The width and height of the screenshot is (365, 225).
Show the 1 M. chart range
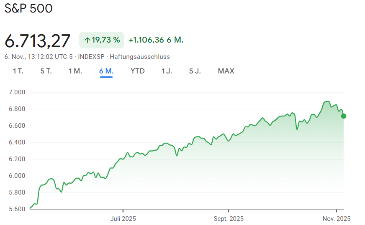[75, 71]
